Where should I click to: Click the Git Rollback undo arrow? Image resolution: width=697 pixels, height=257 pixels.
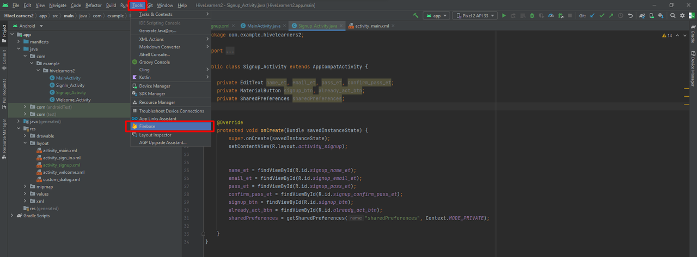click(x=631, y=16)
